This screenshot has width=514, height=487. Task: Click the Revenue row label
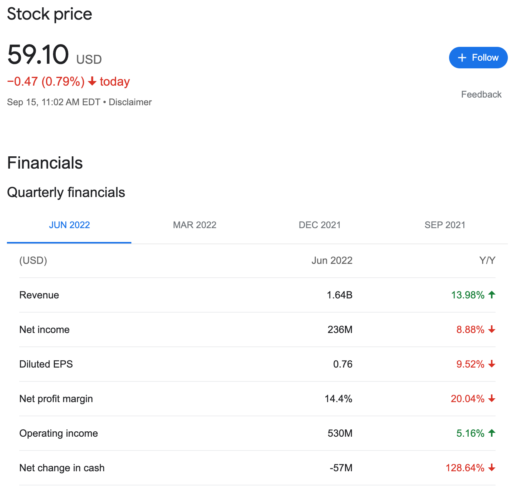(39, 295)
